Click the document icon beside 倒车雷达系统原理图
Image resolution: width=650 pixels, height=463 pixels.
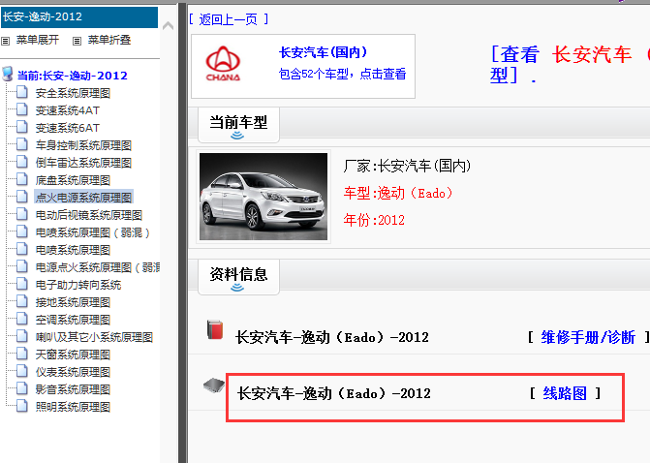pos(22,162)
